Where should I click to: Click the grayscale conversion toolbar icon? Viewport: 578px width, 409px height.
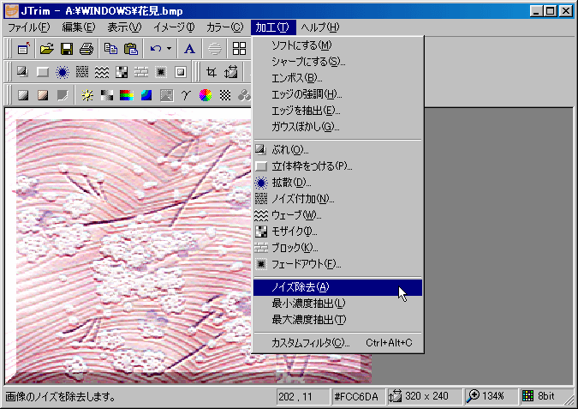[23, 96]
